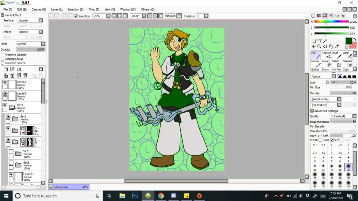Check the Dens pressure option
This screenshot has width=358, height=201.
(x=320, y=140)
